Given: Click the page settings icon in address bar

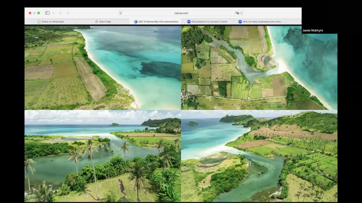Looking at the screenshot, I should pos(121,13).
